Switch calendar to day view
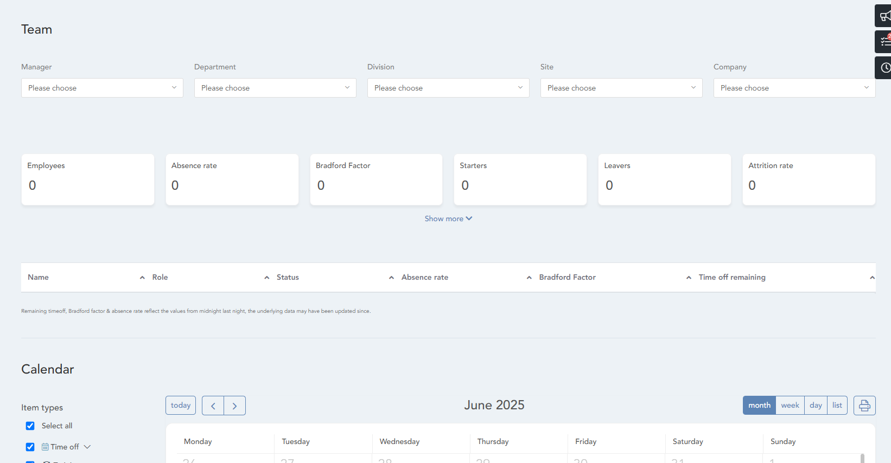891x463 pixels. (815, 406)
